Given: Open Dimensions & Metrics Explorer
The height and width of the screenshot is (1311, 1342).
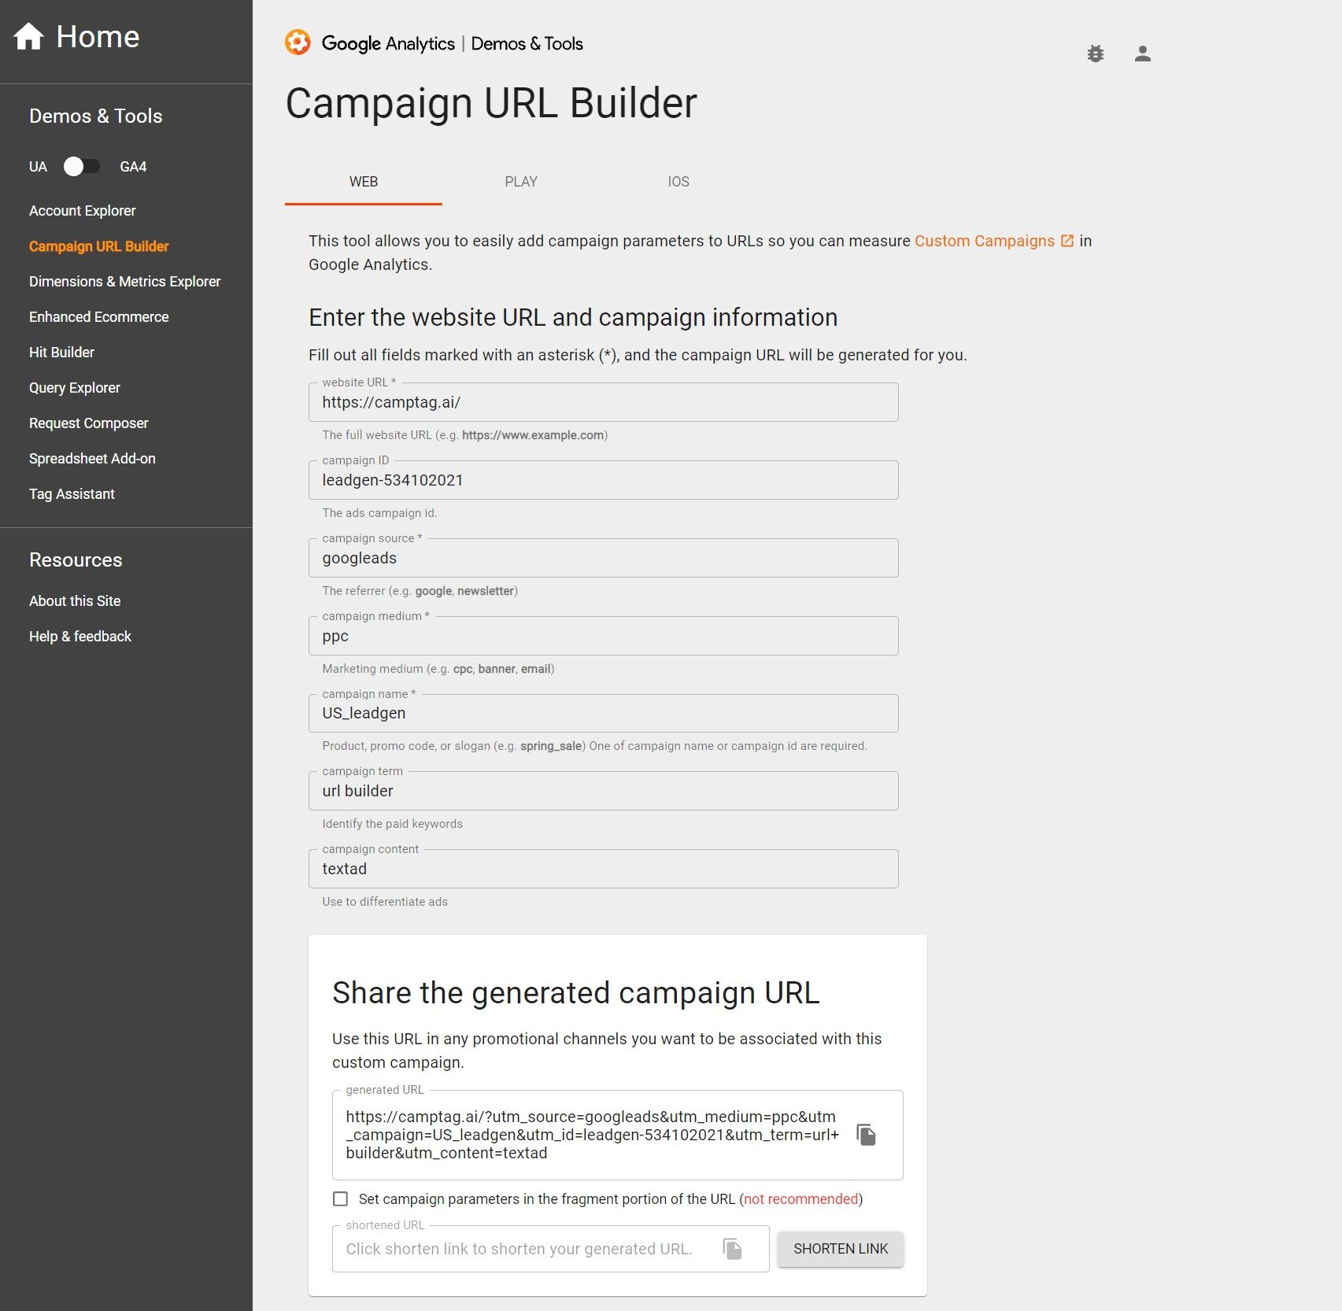Looking at the screenshot, I should [124, 281].
